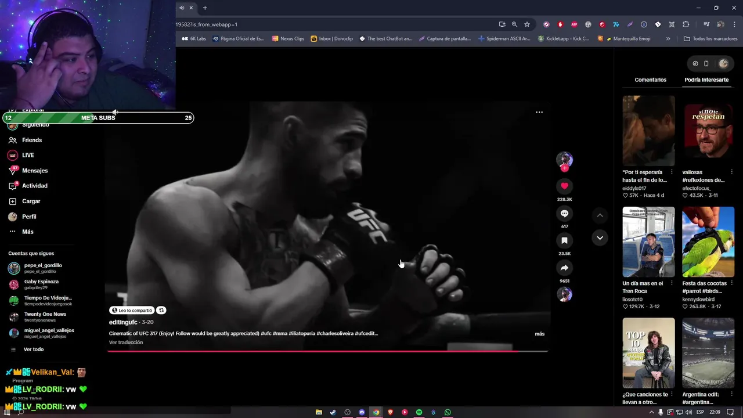The width and height of the screenshot is (743, 418).
Task: Go to Perfil in the sidebar
Action: coord(29,217)
